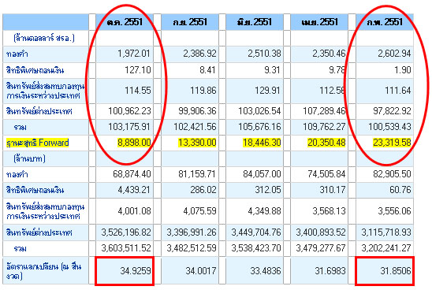Image resolution: width=432 pixels, height=290 pixels.
Task: Click the exchange rate 31.8506
Action: (x=396, y=271)
